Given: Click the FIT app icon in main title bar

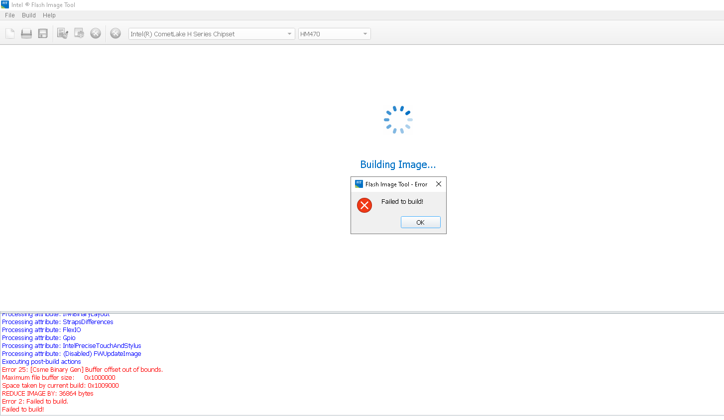Looking at the screenshot, I should click(5, 4).
